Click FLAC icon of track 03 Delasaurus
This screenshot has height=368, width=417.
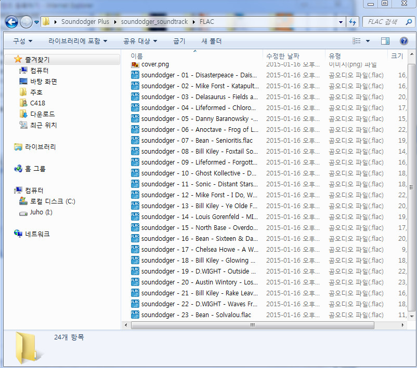coord(135,97)
